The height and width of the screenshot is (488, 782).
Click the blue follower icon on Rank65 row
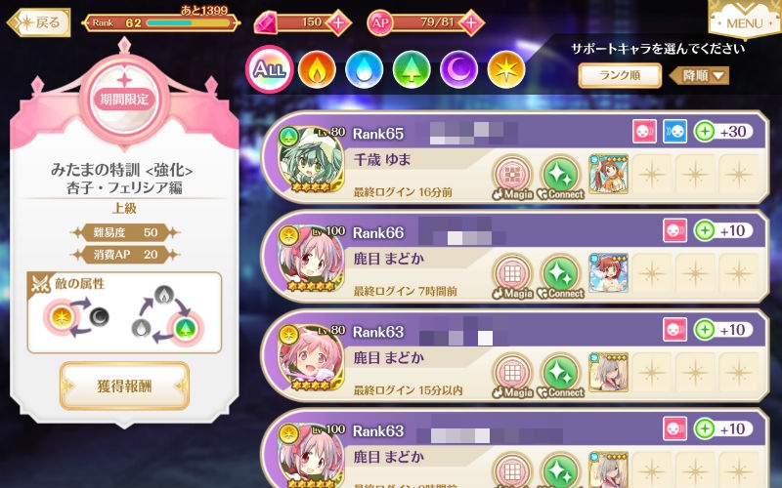[x=674, y=132]
